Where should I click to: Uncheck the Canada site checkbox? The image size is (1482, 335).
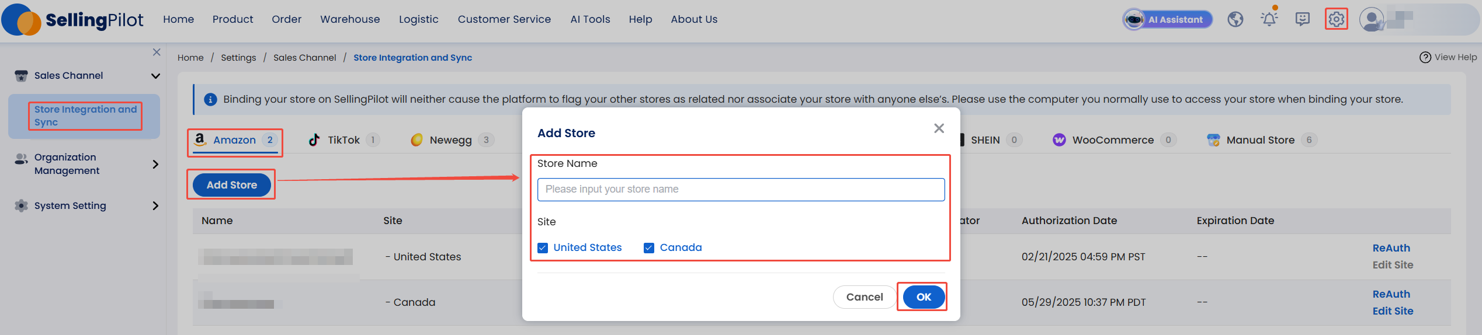649,247
